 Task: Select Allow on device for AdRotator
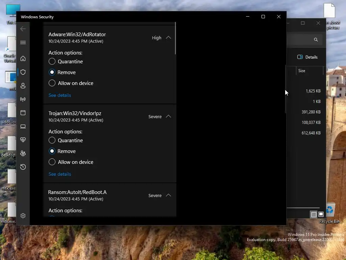pyautogui.click(x=71, y=83)
